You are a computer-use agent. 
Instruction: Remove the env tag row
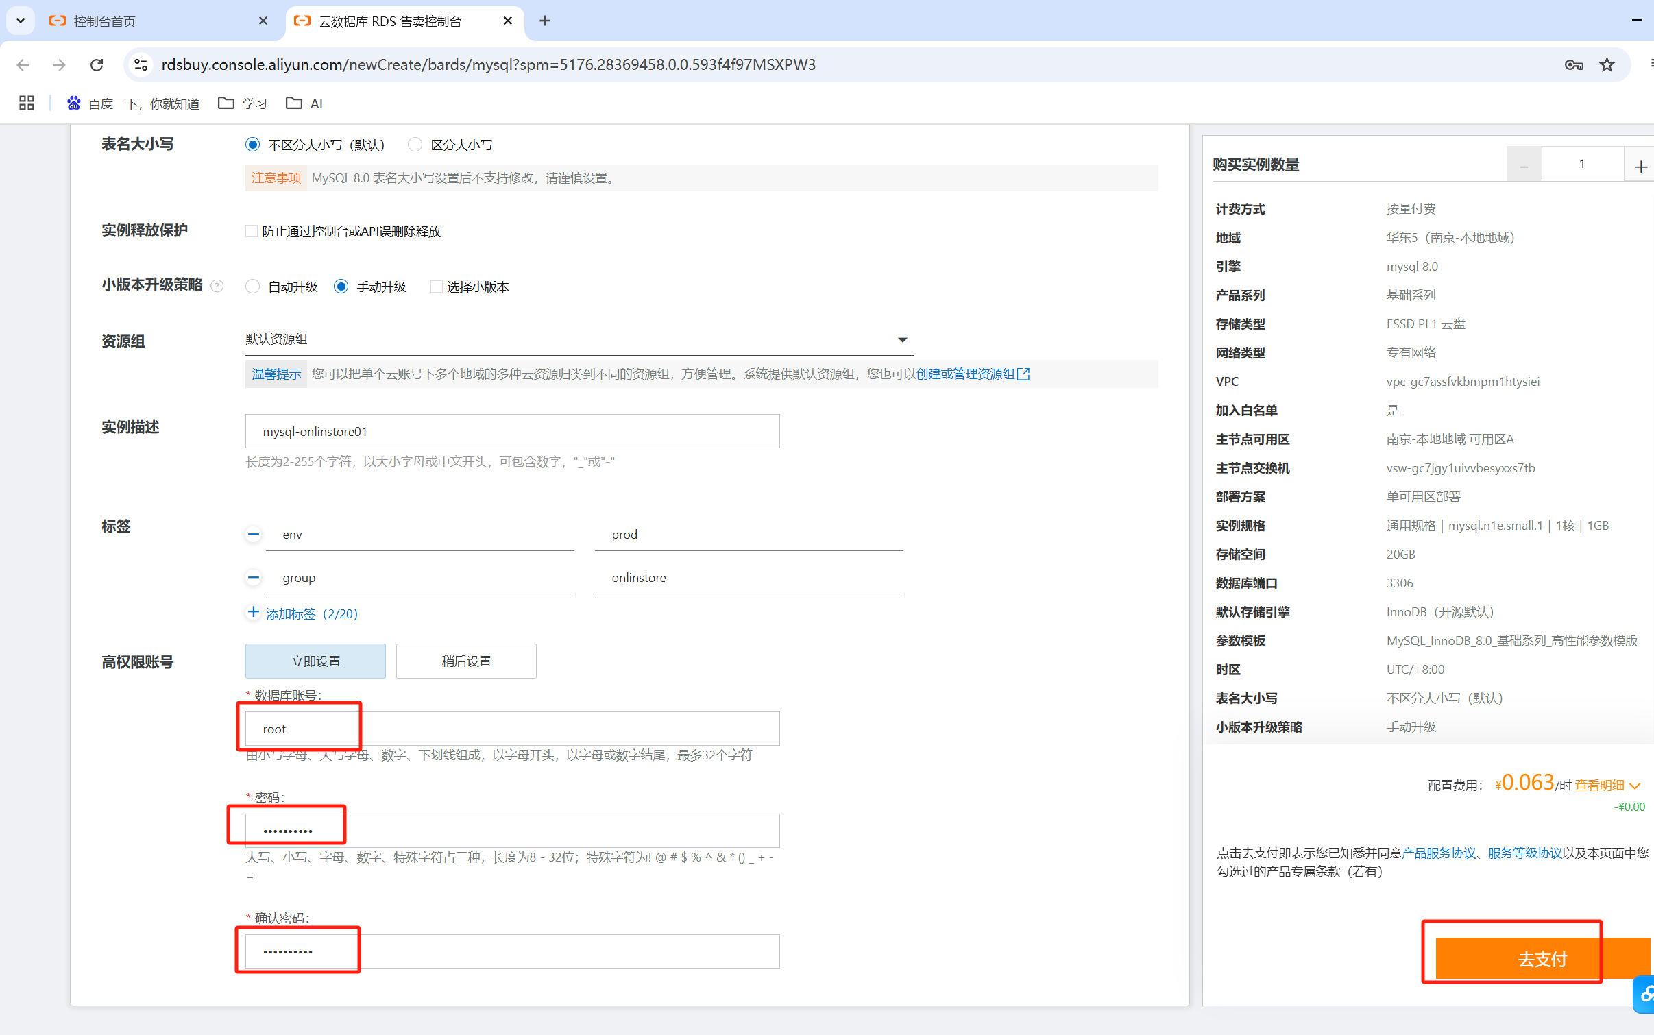(254, 534)
